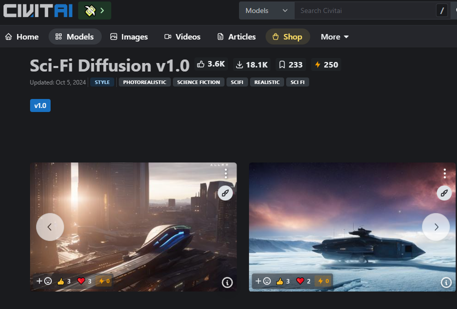The width and height of the screenshot is (457, 309).
Task: Click the Civitai logo
Action: pos(38,11)
